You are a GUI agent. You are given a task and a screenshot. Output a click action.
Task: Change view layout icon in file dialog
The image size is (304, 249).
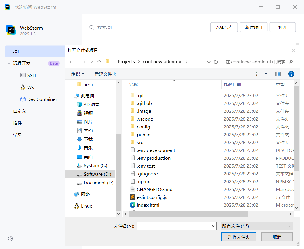pos(258,74)
